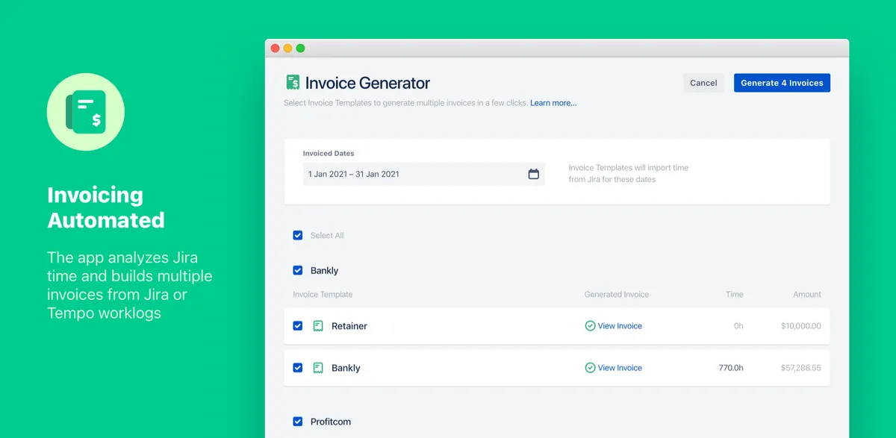Click the large invoice app icon in the promo panel

click(x=86, y=112)
